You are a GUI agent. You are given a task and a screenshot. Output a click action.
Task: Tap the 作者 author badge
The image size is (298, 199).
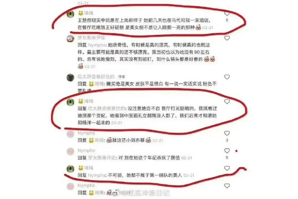coord(121,77)
